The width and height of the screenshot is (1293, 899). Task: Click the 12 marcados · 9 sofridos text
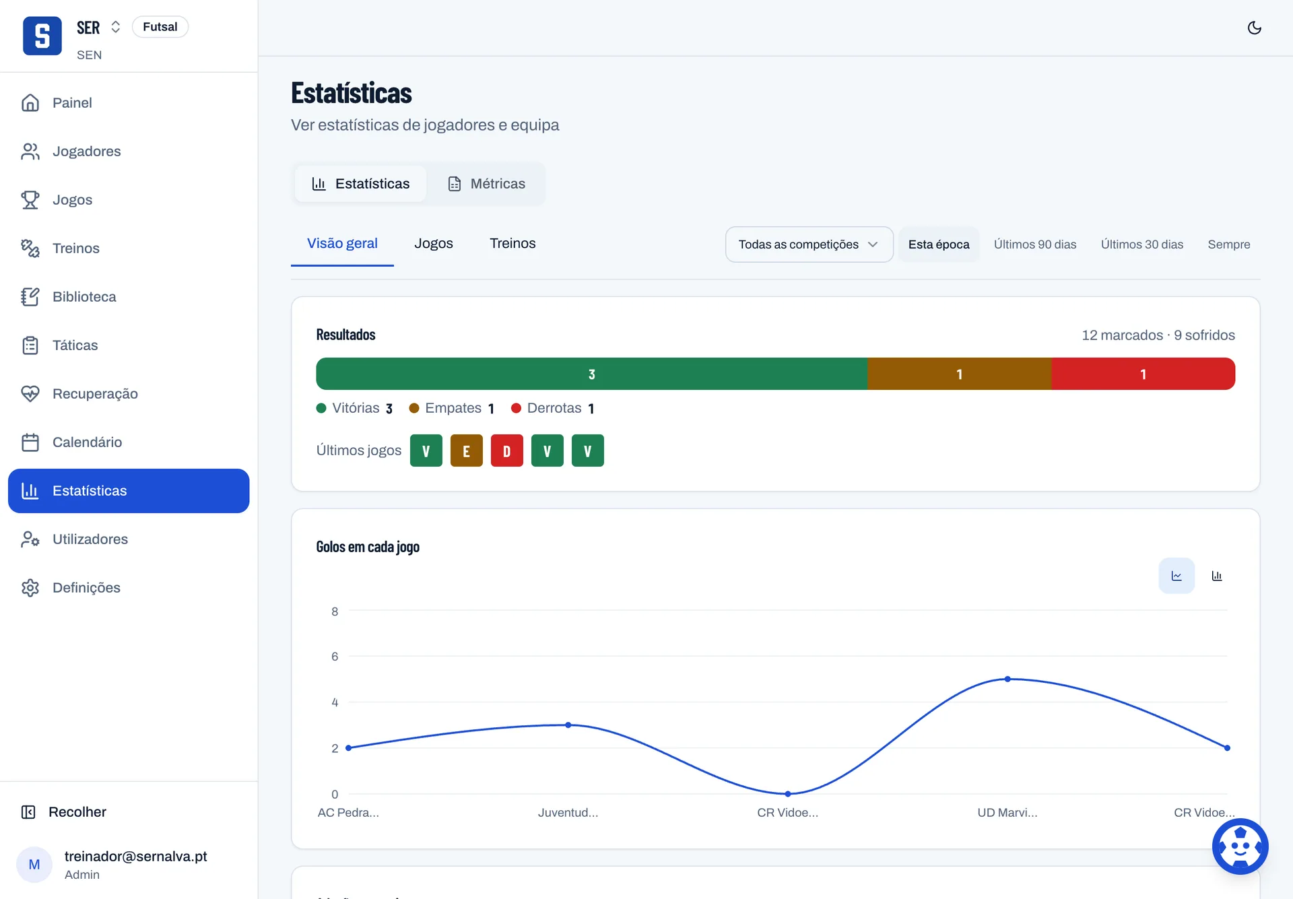[1158, 335]
